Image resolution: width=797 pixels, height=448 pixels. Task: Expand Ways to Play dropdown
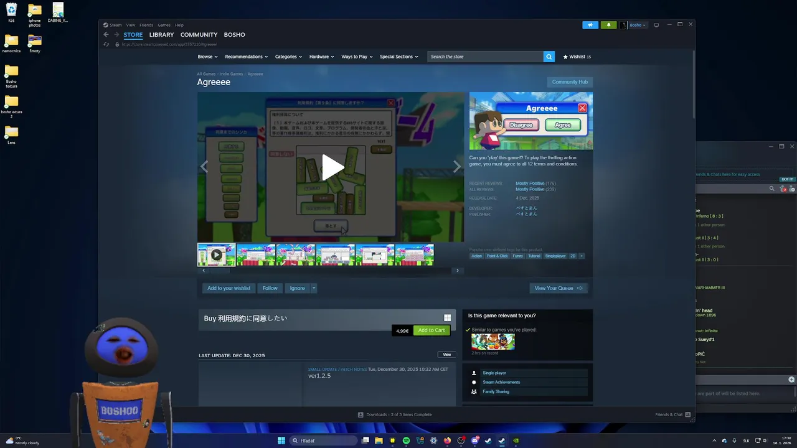point(357,57)
